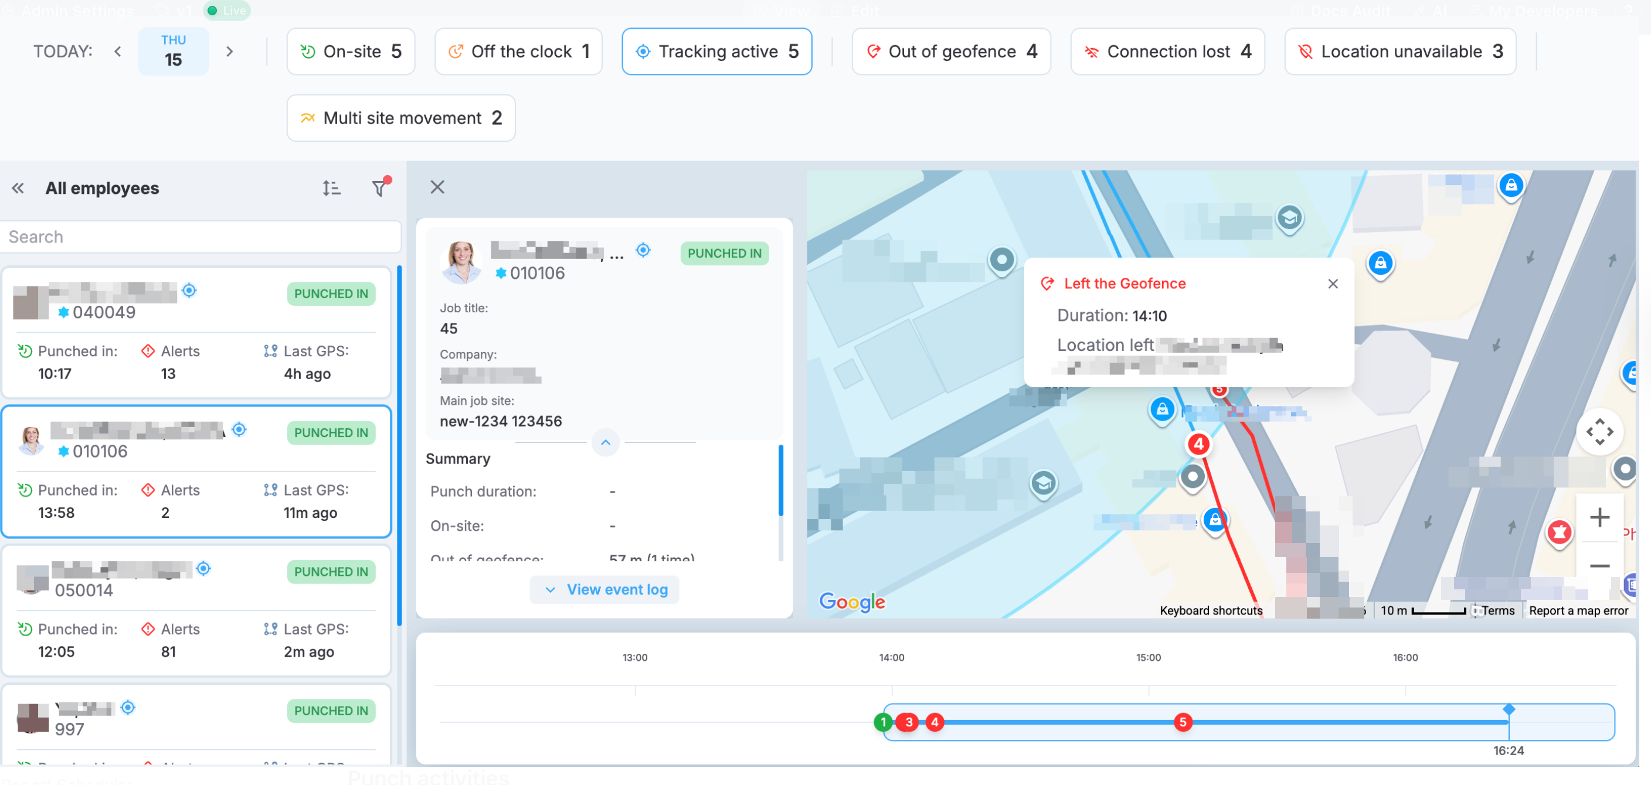The height and width of the screenshot is (785, 1651).
Task: Close the Left the Geofence popup
Action: point(1333,284)
